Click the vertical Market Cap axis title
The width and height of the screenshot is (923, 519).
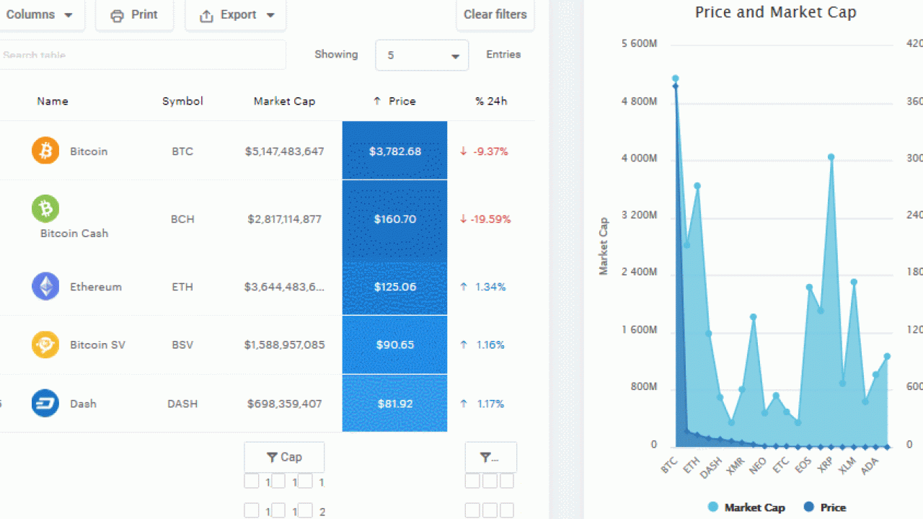pyautogui.click(x=604, y=246)
